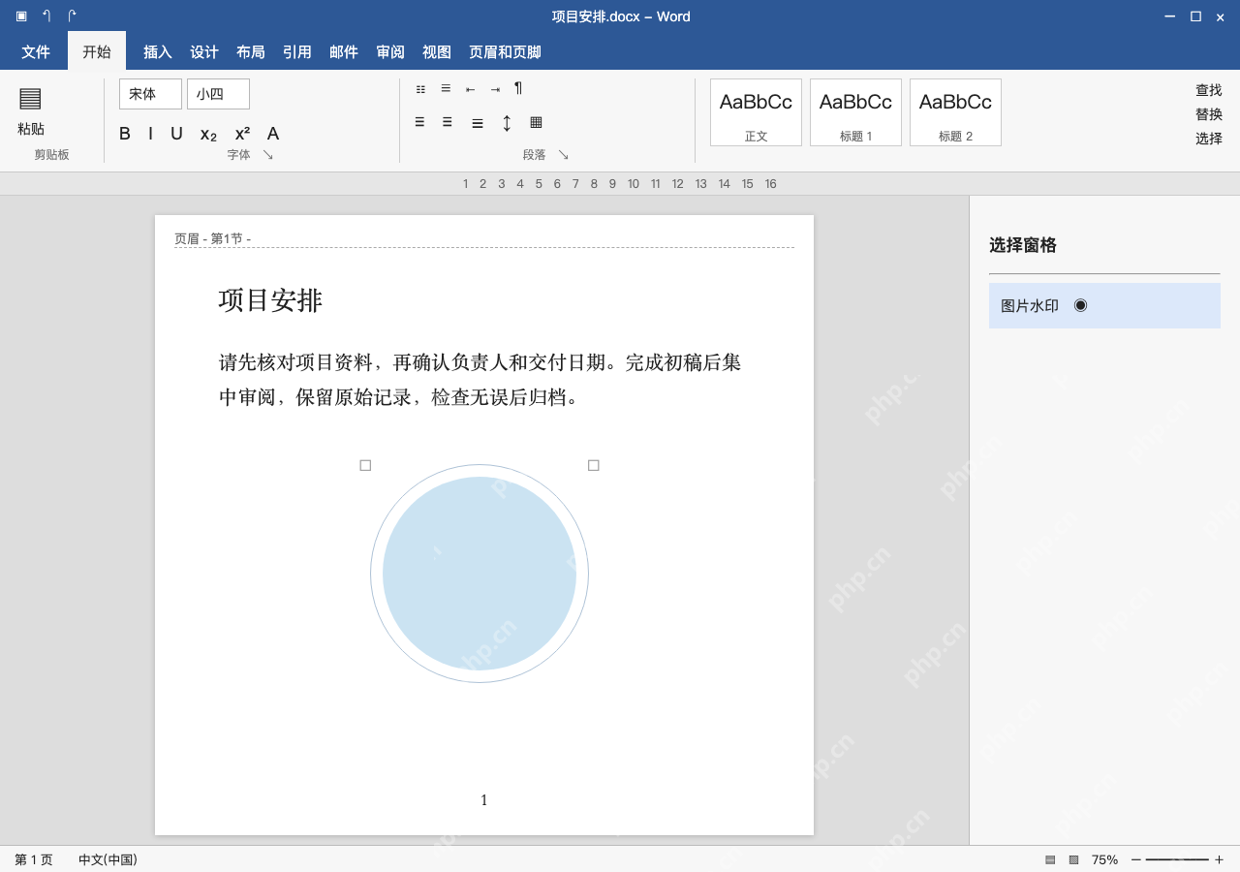Decrease paragraph indent
This screenshot has width=1240, height=872.
[470, 89]
